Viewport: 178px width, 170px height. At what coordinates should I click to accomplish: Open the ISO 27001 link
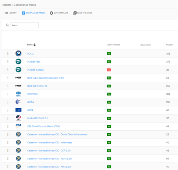[x=33, y=94]
